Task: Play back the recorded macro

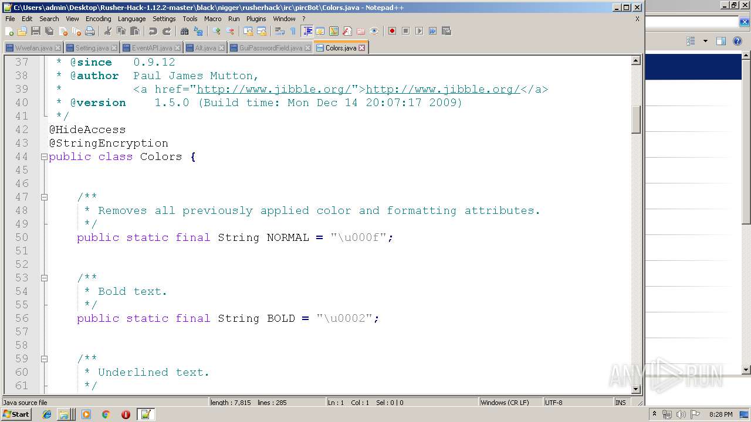Action: point(419,31)
